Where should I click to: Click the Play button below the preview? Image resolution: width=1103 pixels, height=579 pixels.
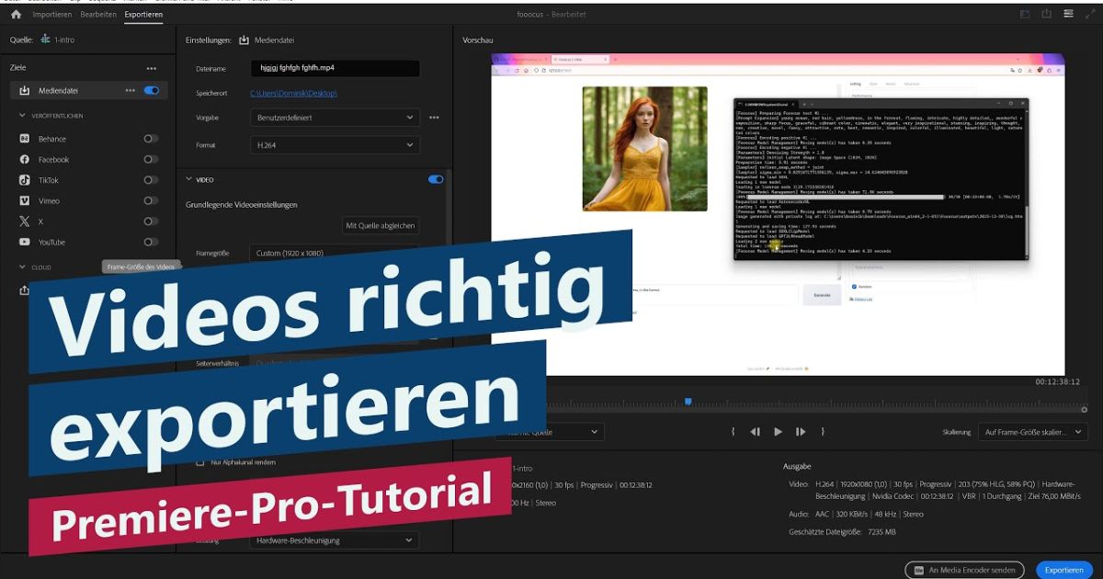point(778,431)
